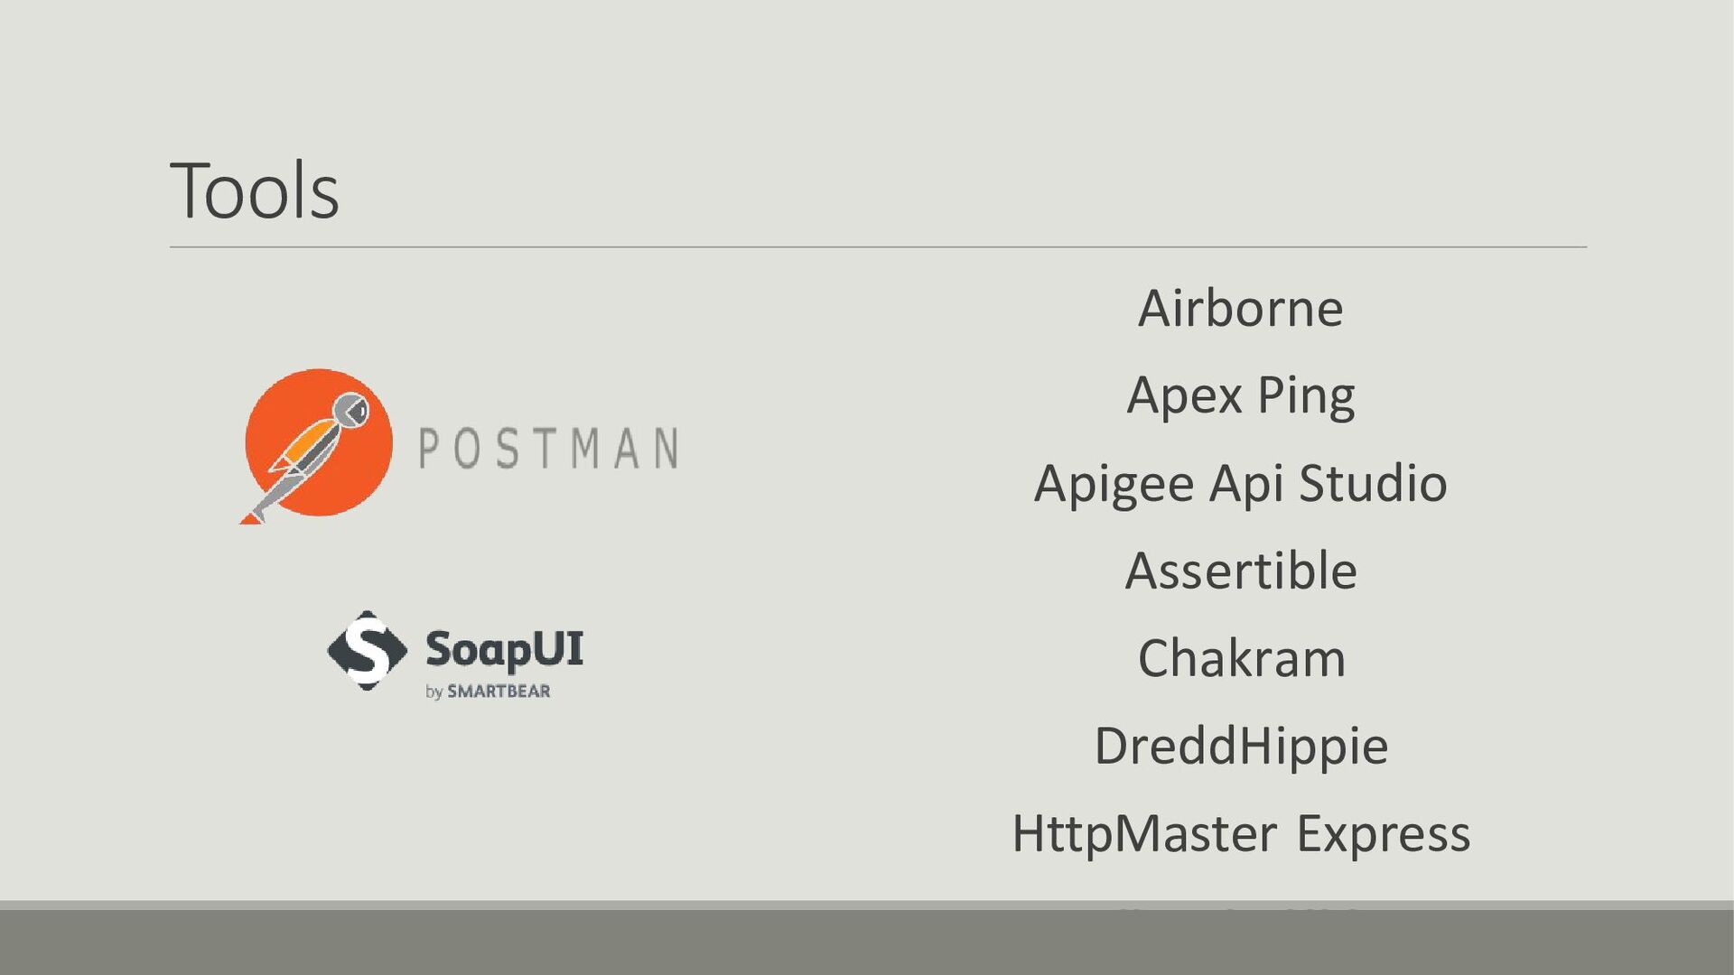This screenshot has width=1734, height=975.
Task: Select the DreddHippie text line
Action: tap(1241, 747)
